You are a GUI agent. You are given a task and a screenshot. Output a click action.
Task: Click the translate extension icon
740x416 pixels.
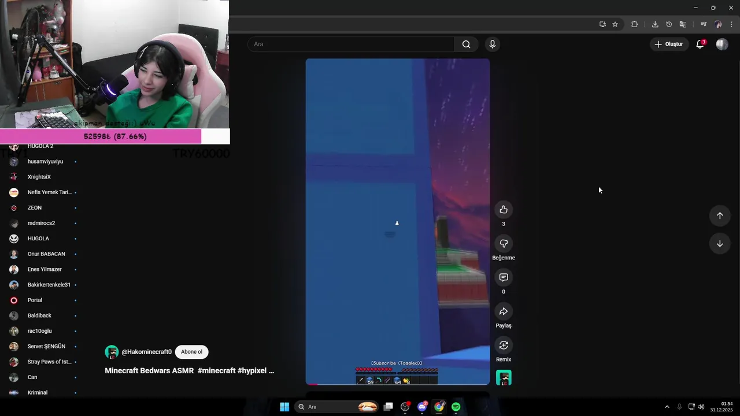(683, 24)
